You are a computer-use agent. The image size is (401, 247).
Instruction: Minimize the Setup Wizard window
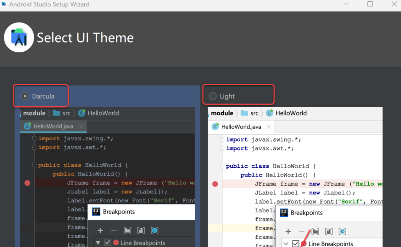pos(346,4)
